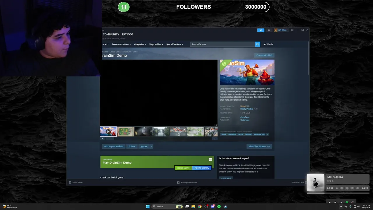This screenshot has width=373, height=210.
Task: Expand the Special Sections menu
Action: coord(175,44)
